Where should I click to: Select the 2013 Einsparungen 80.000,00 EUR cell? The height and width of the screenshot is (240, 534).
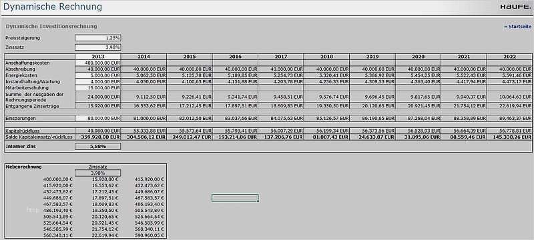[x=97, y=118]
